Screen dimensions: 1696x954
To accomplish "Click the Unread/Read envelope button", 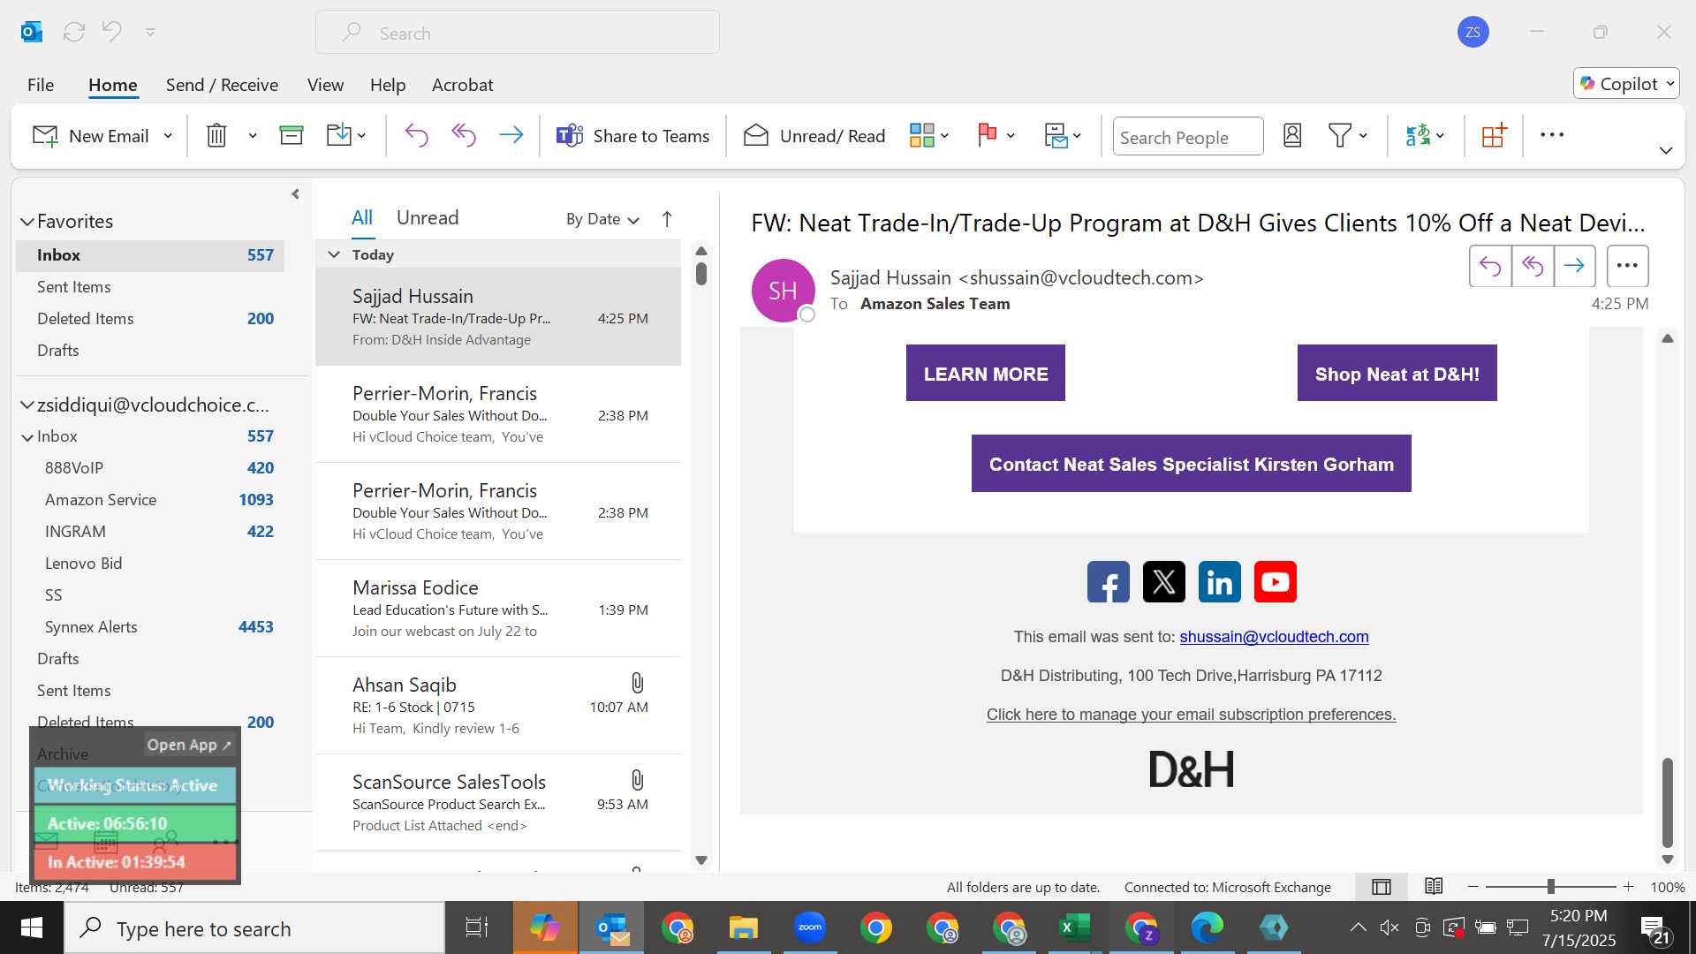I will tap(814, 136).
